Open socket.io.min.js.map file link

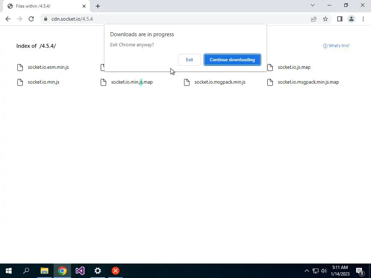click(x=132, y=82)
